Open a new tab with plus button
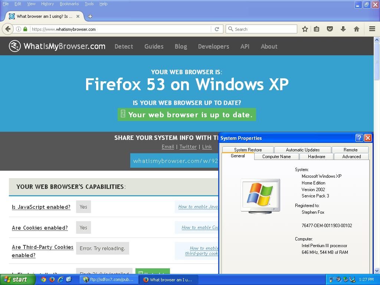380x285 pixels. pos(90,16)
